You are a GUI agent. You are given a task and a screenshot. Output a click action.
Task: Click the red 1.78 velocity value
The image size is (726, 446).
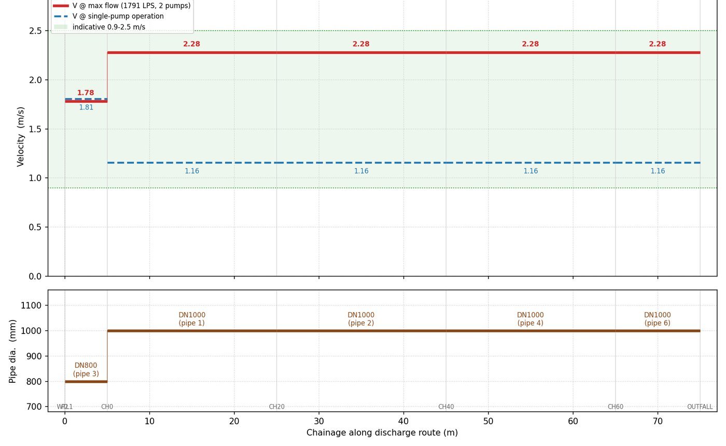[x=86, y=93]
